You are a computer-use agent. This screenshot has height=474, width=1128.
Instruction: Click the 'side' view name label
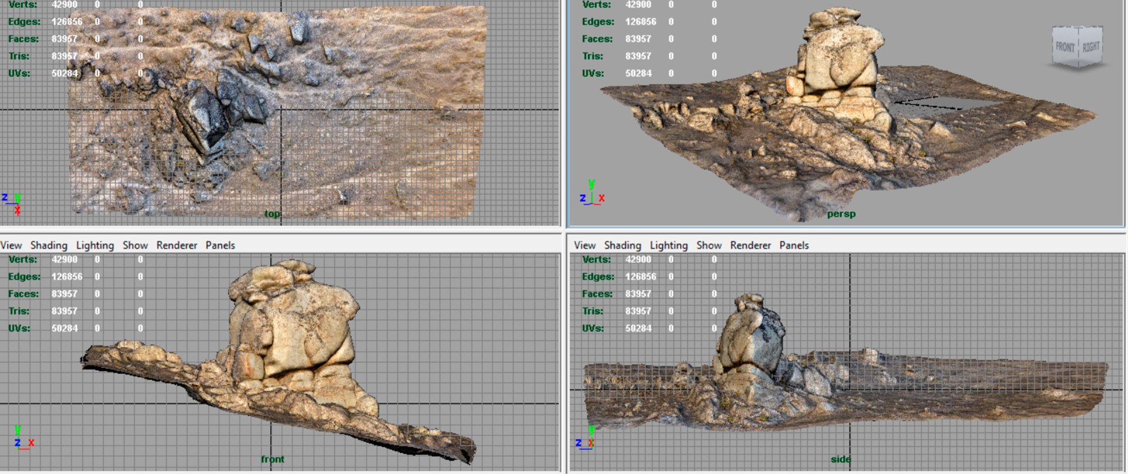pyautogui.click(x=841, y=459)
